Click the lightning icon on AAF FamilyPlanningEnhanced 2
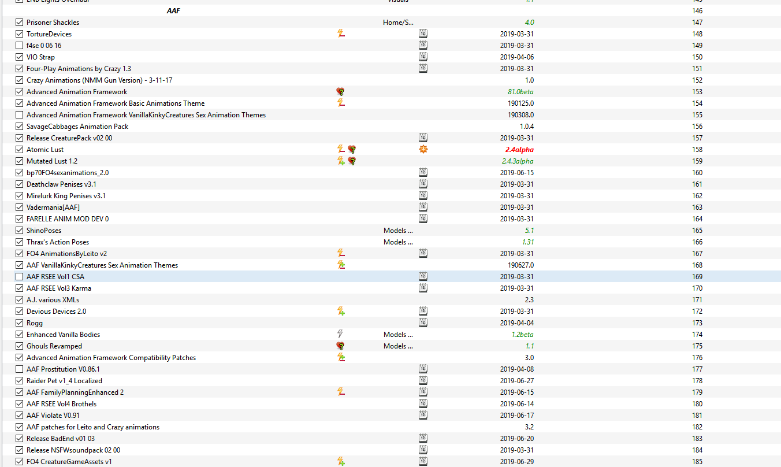781x467 pixels. coord(341,391)
